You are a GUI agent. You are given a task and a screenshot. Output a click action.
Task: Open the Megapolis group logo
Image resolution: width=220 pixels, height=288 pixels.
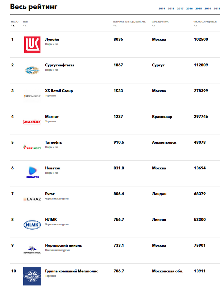click(x=32, y=276)
